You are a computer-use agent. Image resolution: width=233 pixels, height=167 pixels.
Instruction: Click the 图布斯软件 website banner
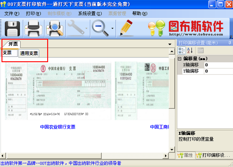[186, 28]
